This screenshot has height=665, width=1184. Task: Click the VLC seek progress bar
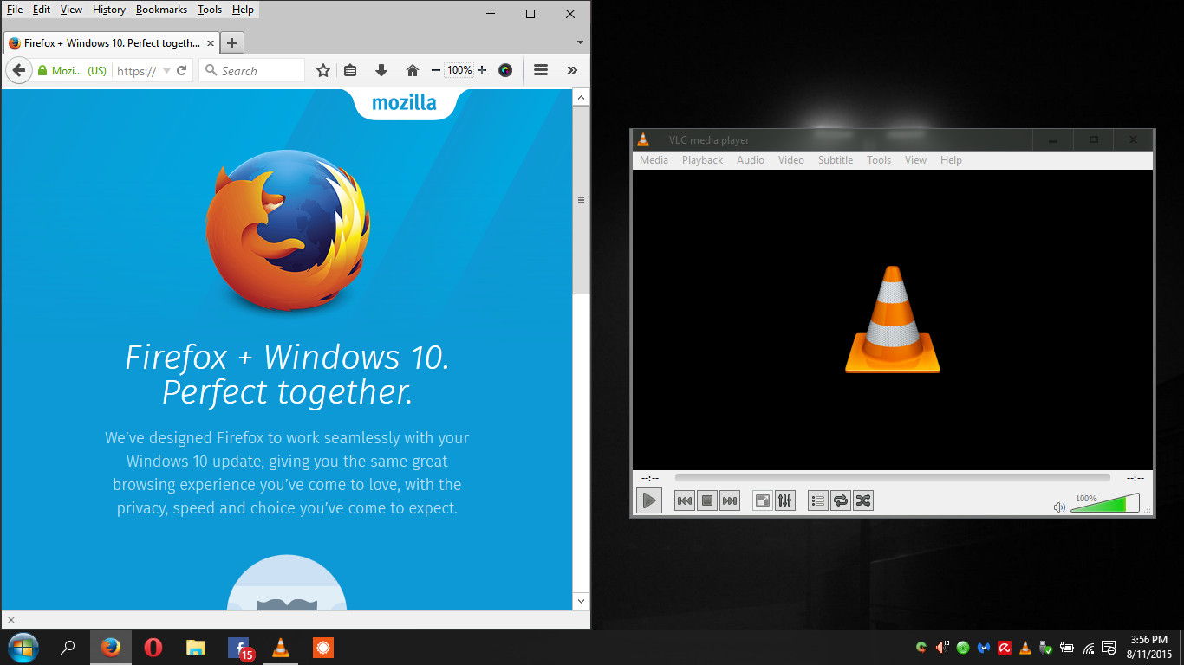892,477
